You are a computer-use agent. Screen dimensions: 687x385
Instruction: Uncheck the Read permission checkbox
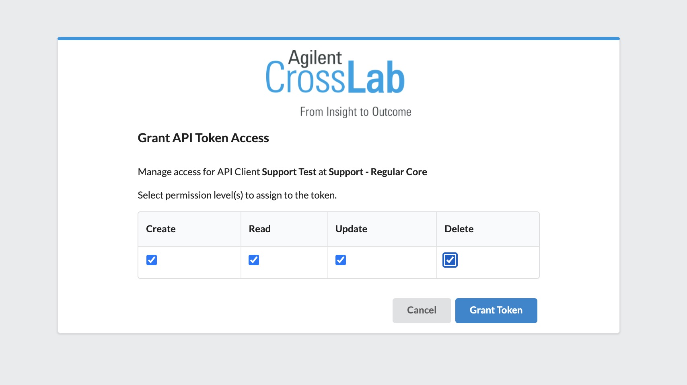click(x=254, y=260)
